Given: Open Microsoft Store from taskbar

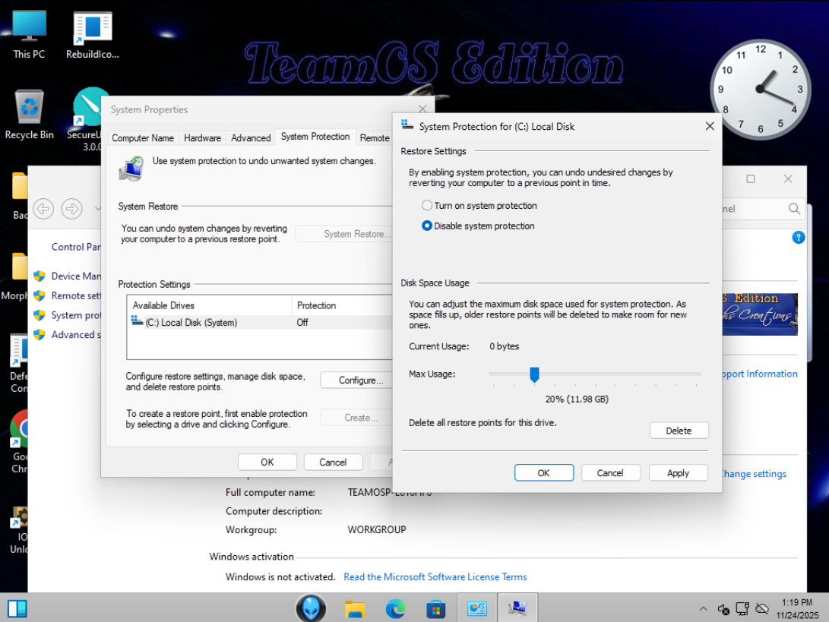Looking at the screenshot, I should point(435,609).
